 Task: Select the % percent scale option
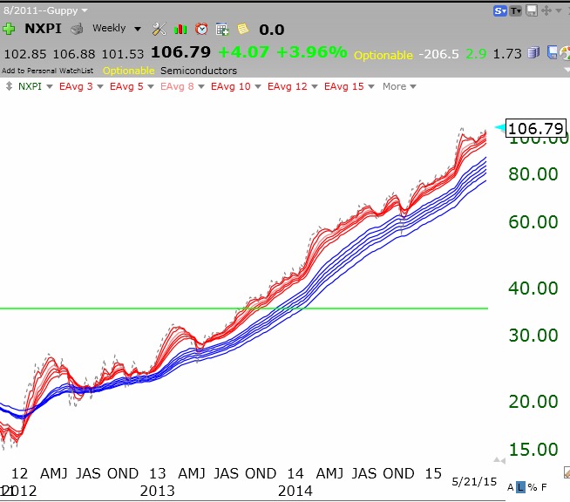pyautogui.click(x=533, y=487)
